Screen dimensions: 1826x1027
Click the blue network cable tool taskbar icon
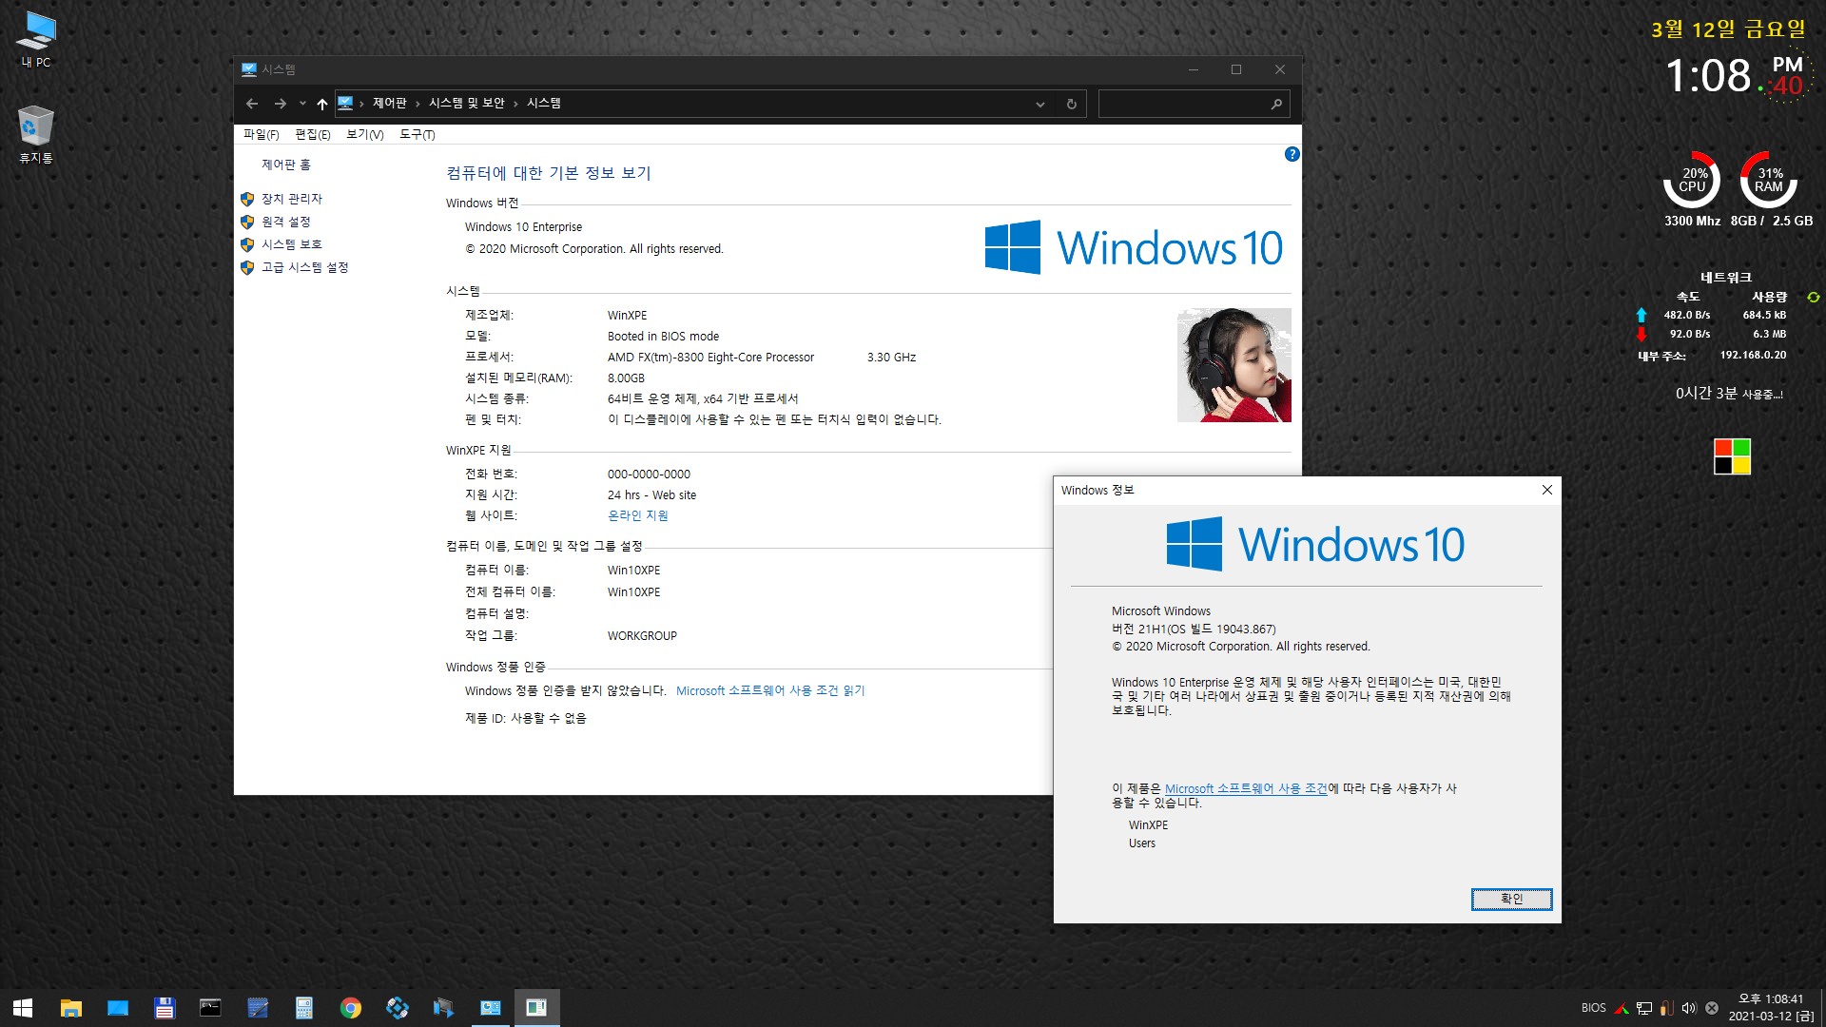[x=398, y=1008]
